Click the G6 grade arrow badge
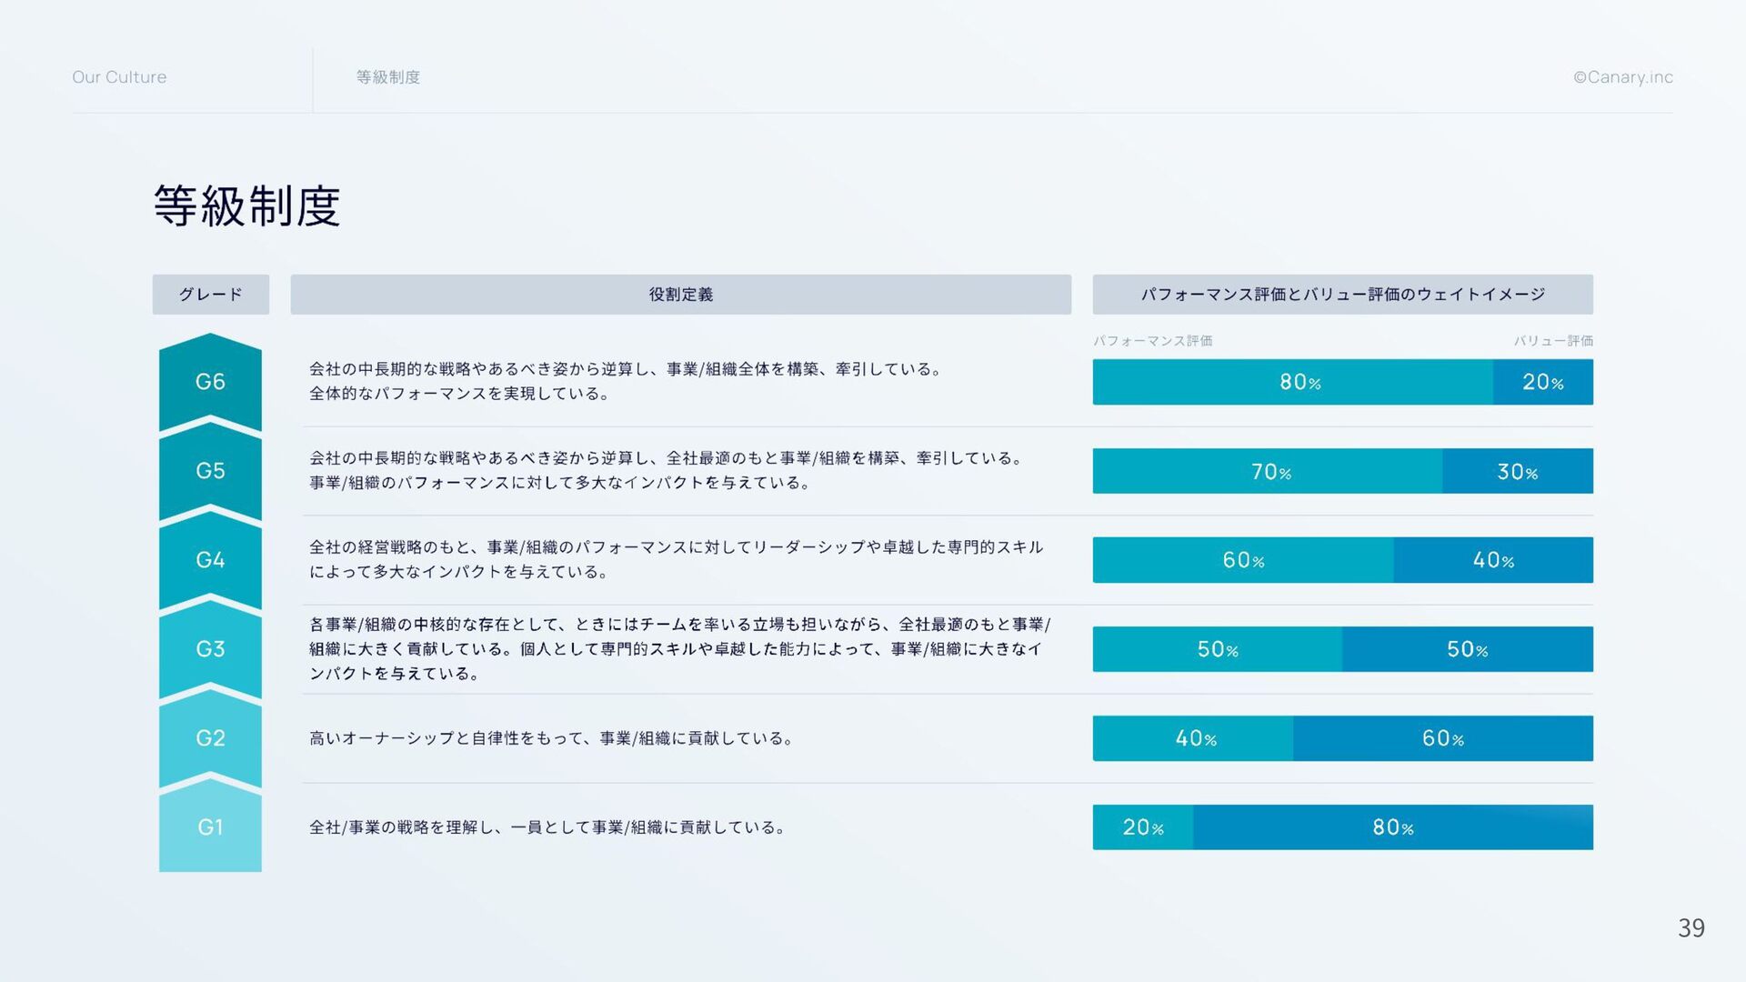Image resolution: width=1746 pixels, height=982 pixels. tap(210, 382)
